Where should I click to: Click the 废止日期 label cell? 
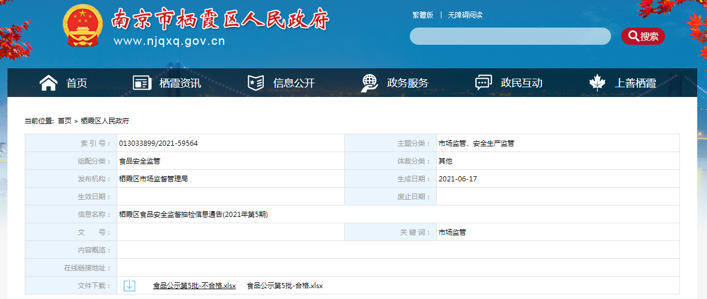[390, 197]
